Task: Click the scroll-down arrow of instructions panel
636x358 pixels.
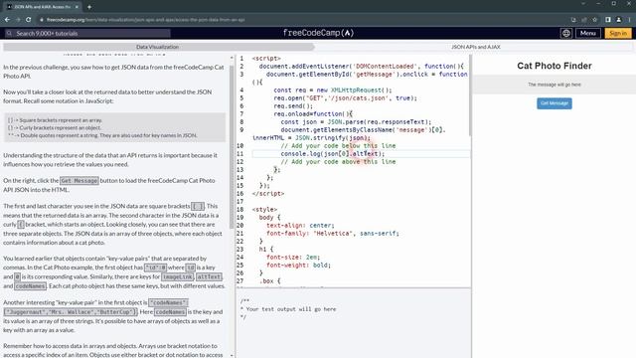Action: point(232,355)
